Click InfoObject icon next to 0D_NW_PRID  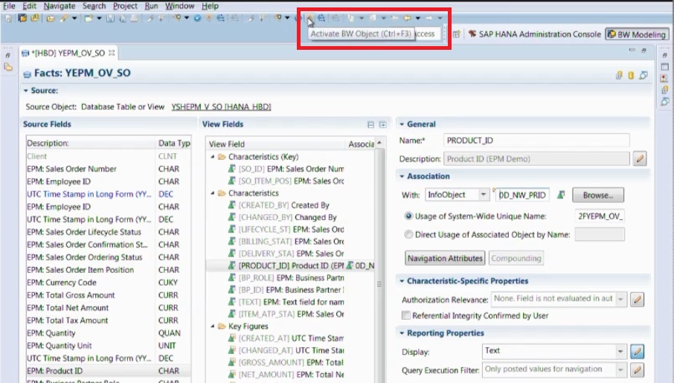point(561,195)
